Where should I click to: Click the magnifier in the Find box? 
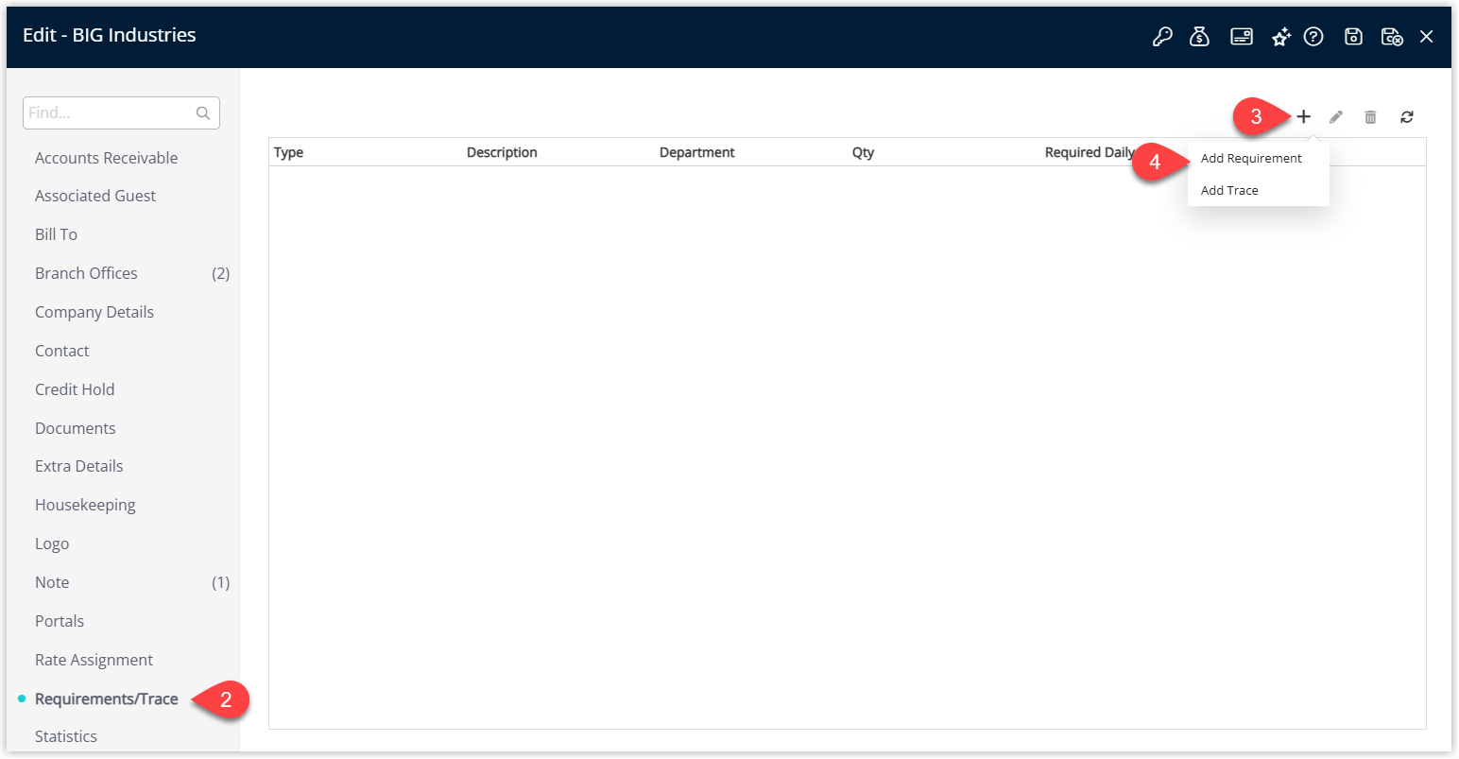click(x=203, y=113)
